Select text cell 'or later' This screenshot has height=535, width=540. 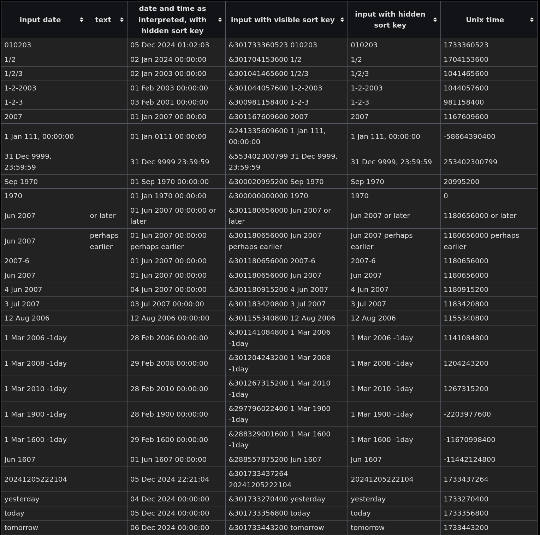point(107,216)
